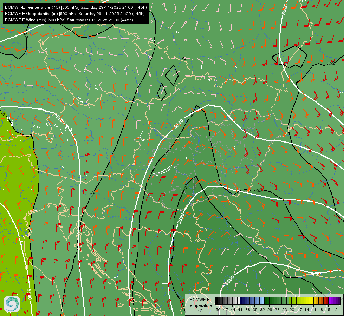Click the ECMWF-E Temperature 500 hPa title line
The height and width of the screenshot is (316, 344).
coord(76,7)
